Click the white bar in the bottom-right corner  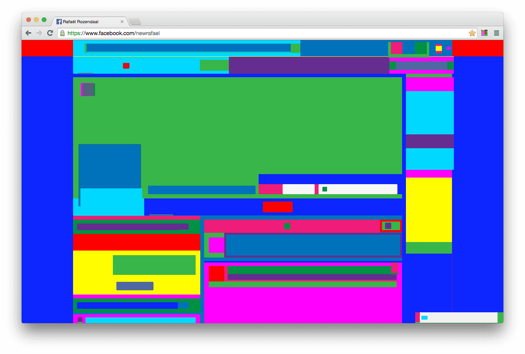pyautogui.click(x=459, y=317)
